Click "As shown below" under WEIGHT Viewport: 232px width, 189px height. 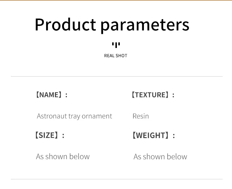pos(160,157)
